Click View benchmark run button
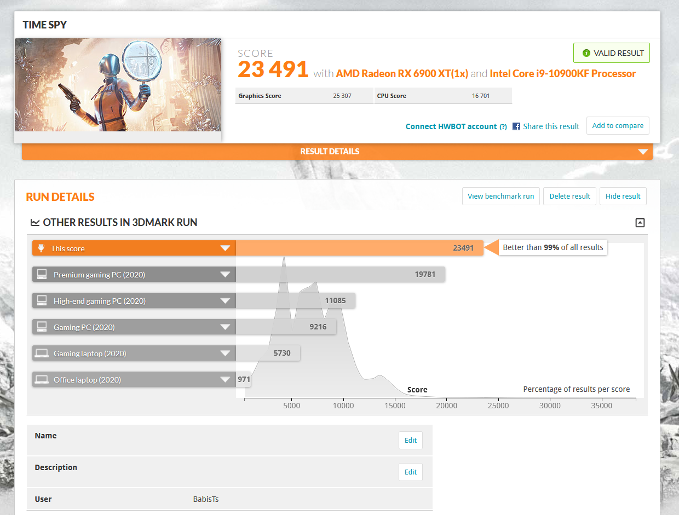 [501, 196]
